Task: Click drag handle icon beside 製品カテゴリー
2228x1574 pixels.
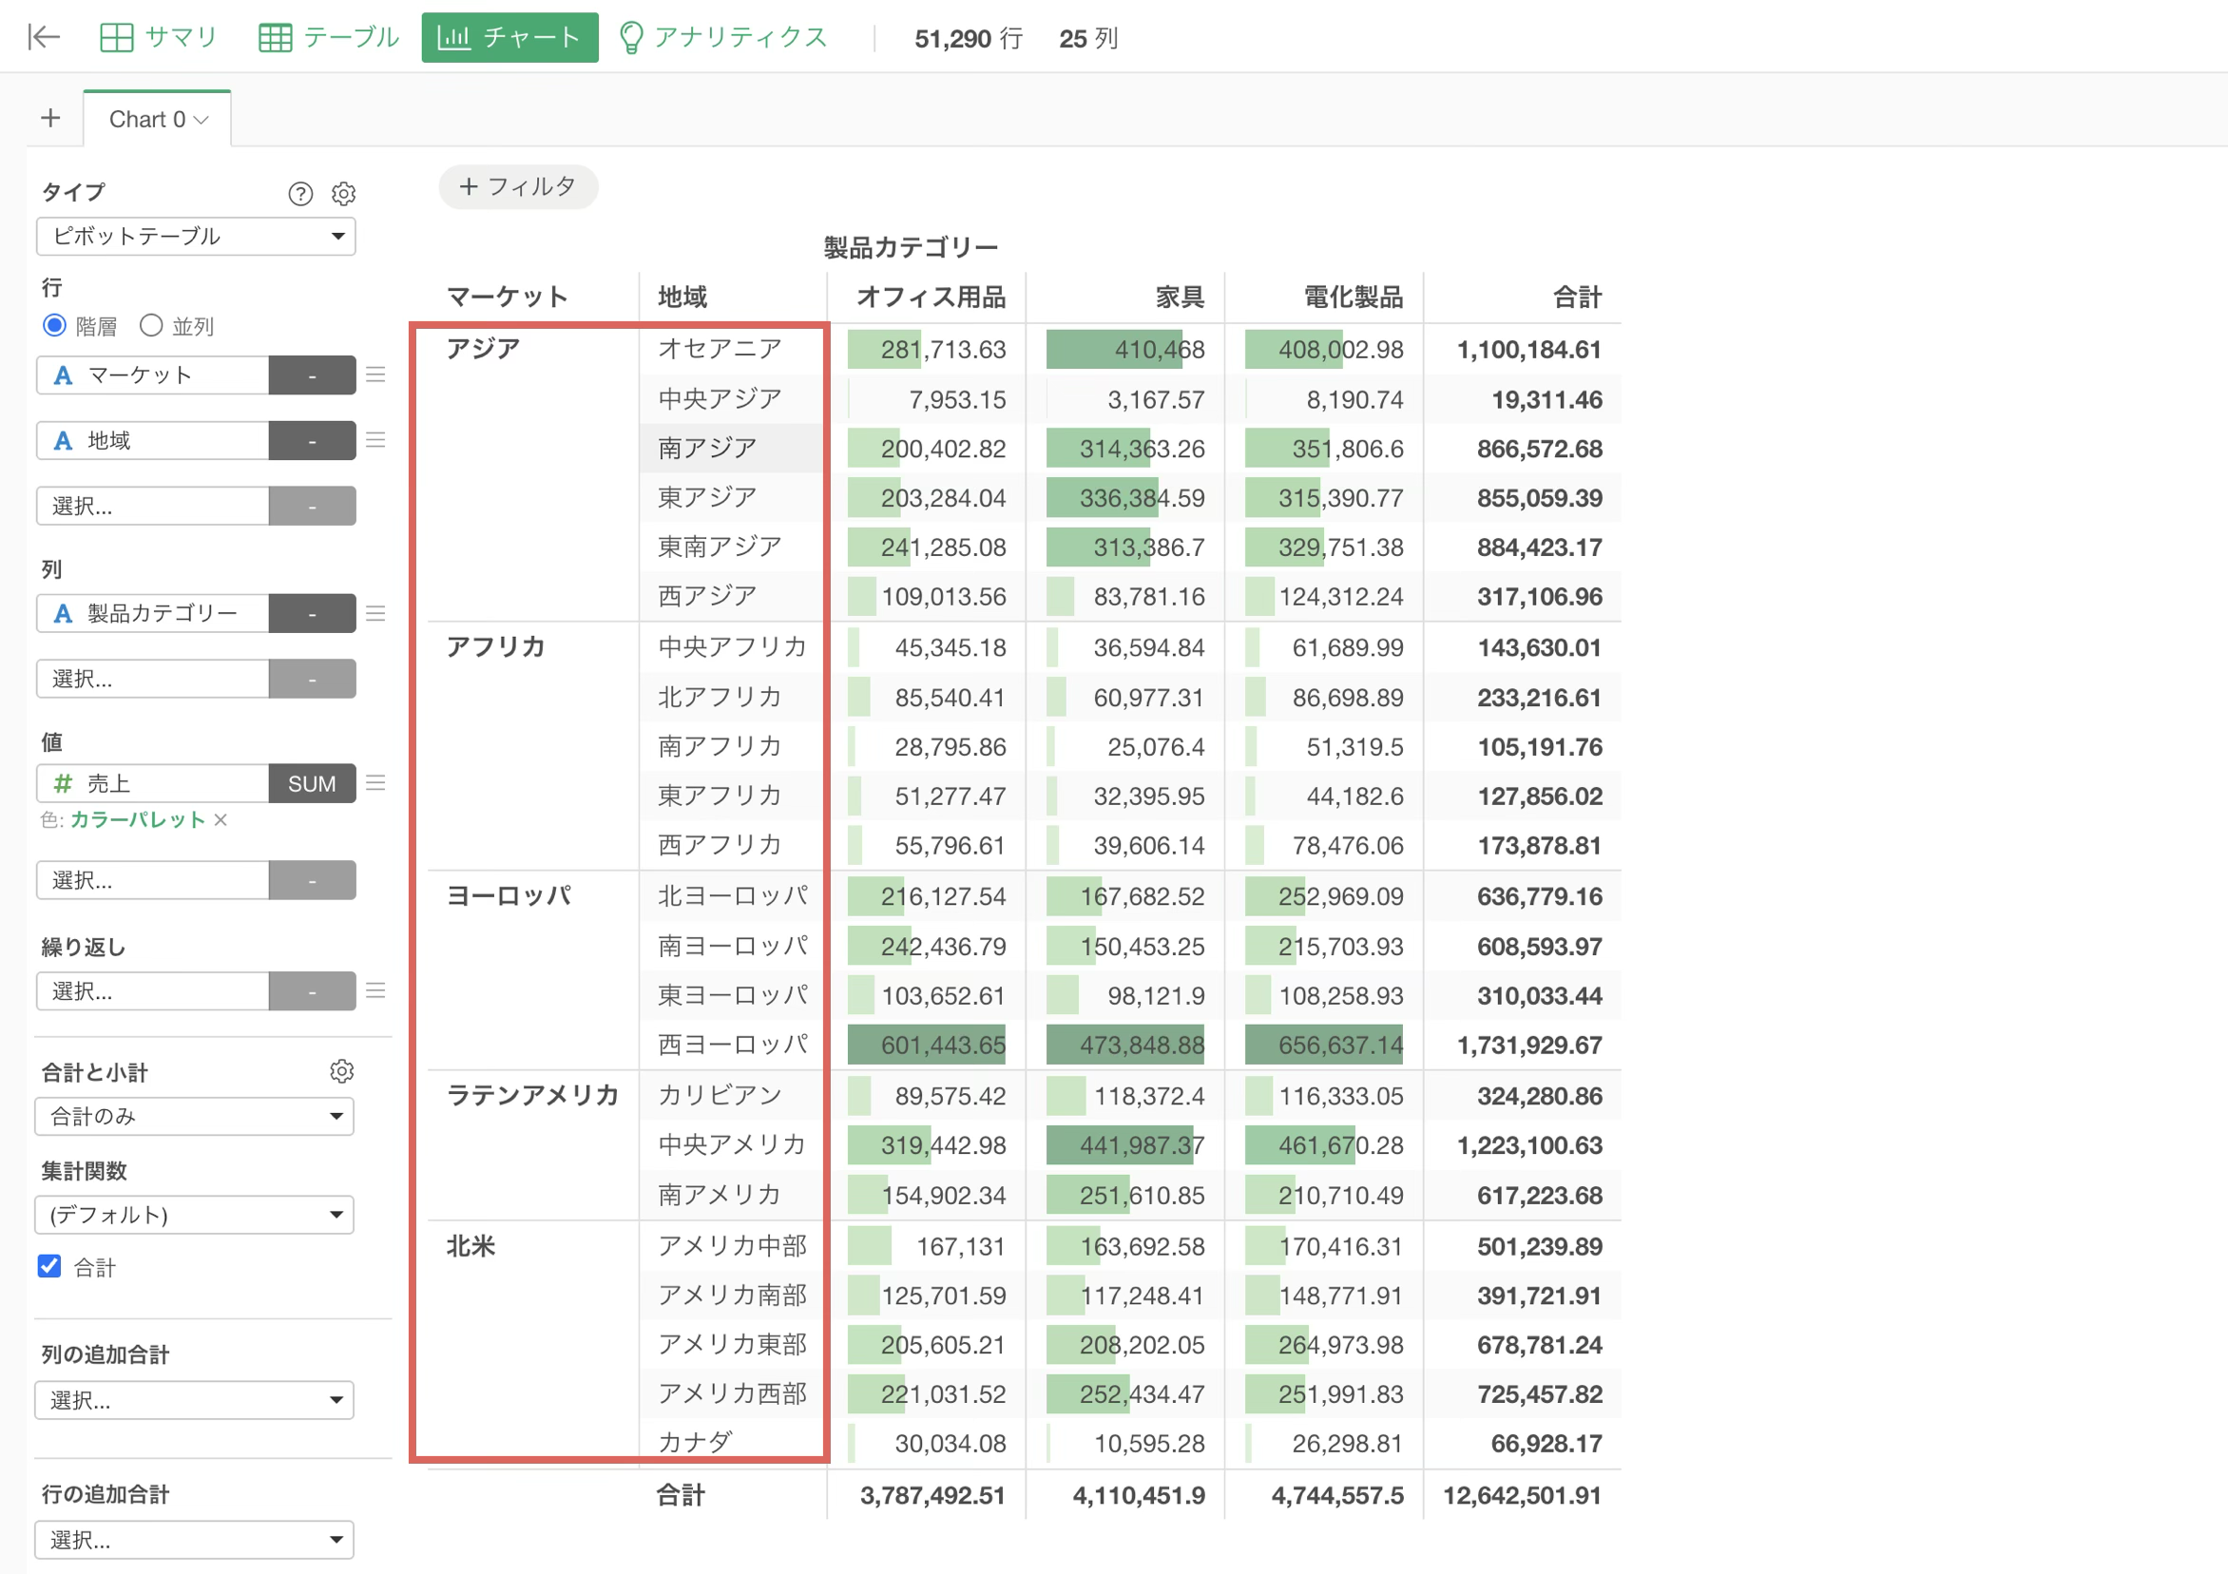Action: pyautogui.click(x=375, y=612)
